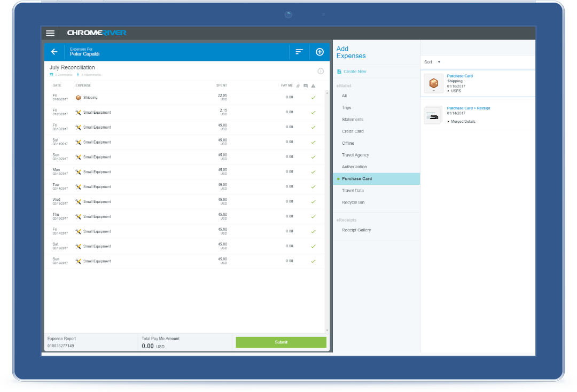Click the Shipping box icon in expense list
577x392 pixels.
coord(78,98)
